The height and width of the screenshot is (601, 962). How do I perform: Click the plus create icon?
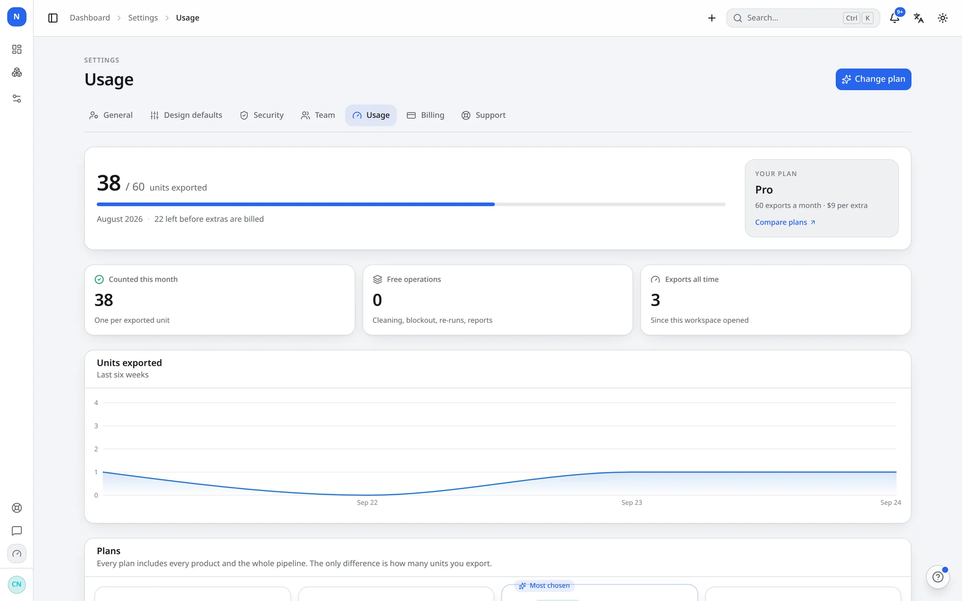point(712,18)
